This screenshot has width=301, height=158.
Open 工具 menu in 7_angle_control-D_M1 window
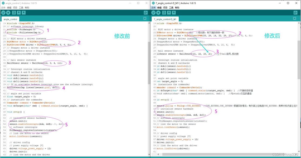(x=171, y=8)
